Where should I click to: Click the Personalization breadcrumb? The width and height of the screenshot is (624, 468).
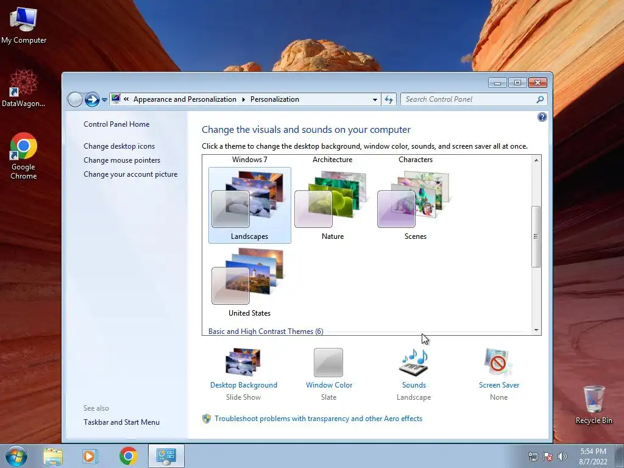point(275,99)
